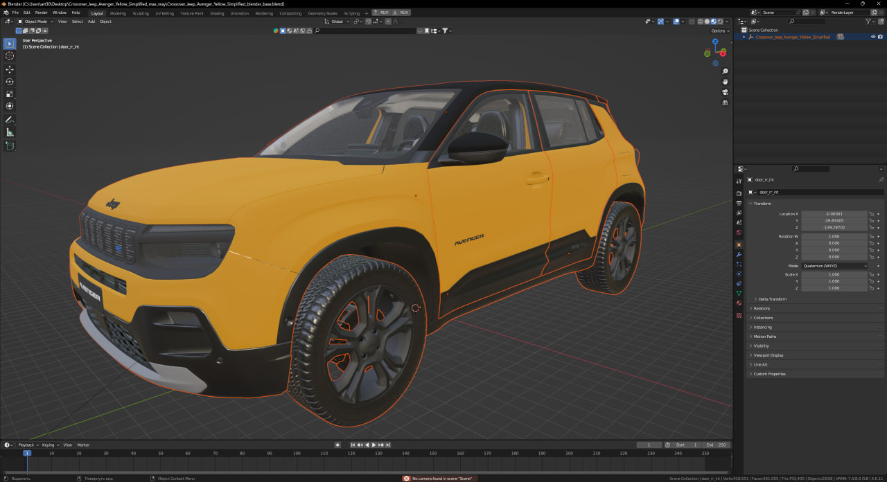Select the Add Cube tool
The height and width of the screenshot is (482, 887).
pos(10,146)
